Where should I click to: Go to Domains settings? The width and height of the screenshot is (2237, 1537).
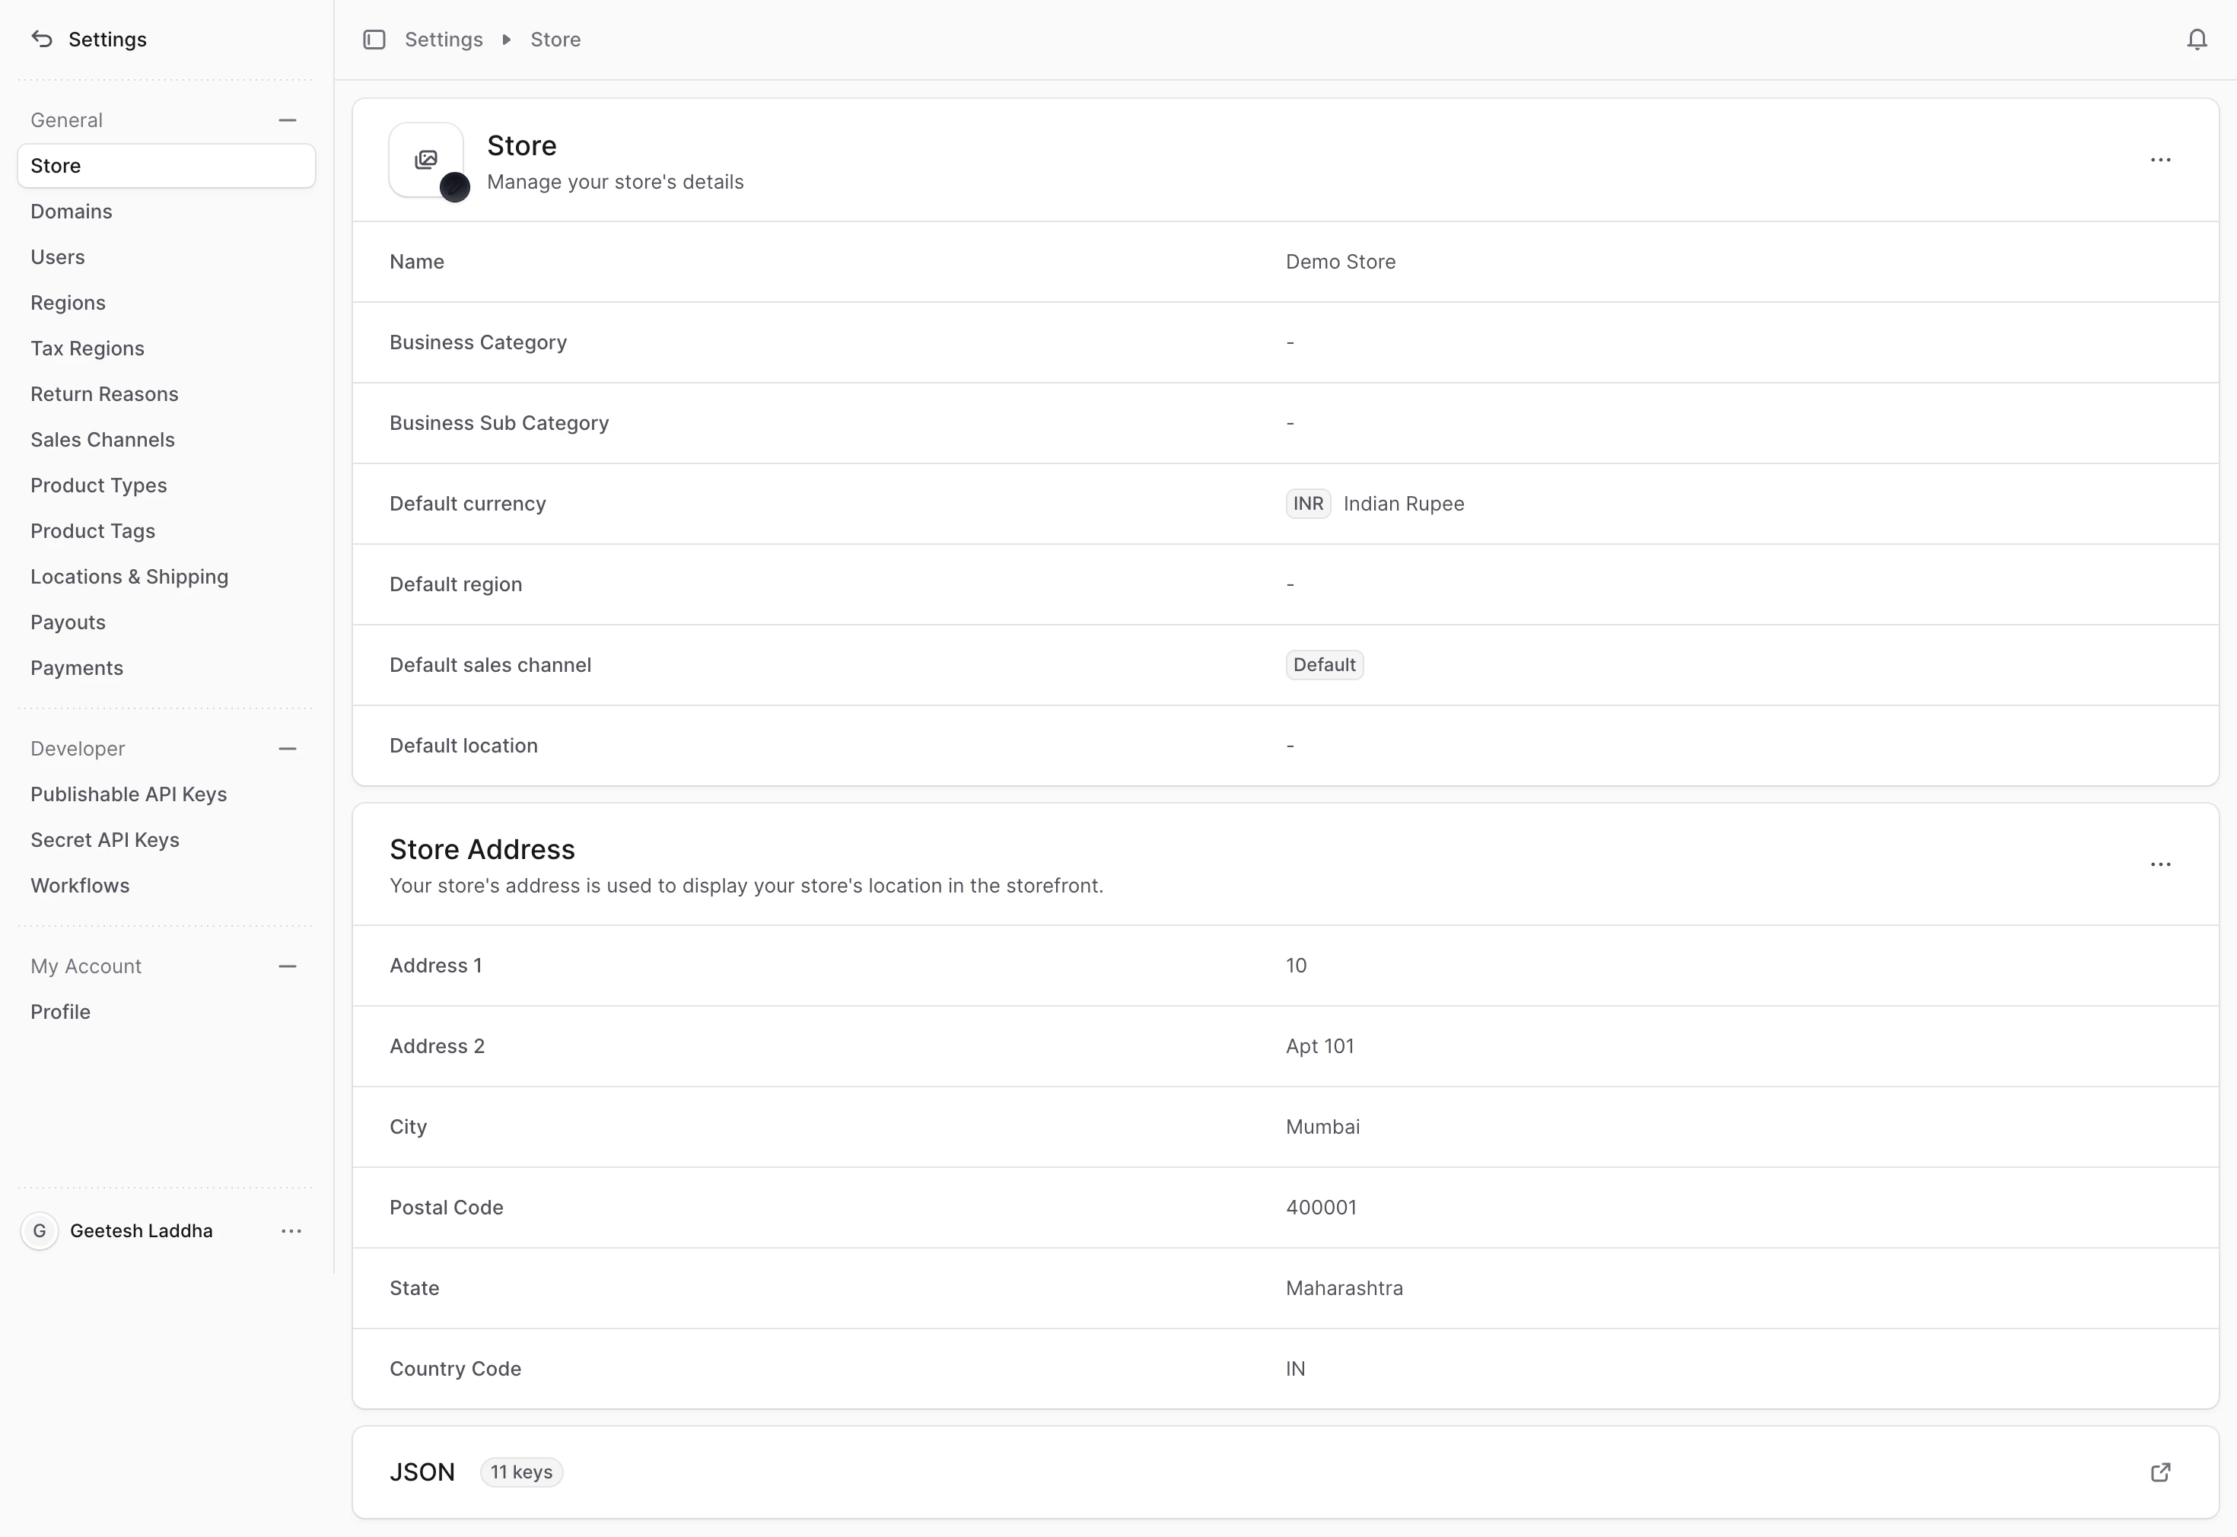(72, 211)
